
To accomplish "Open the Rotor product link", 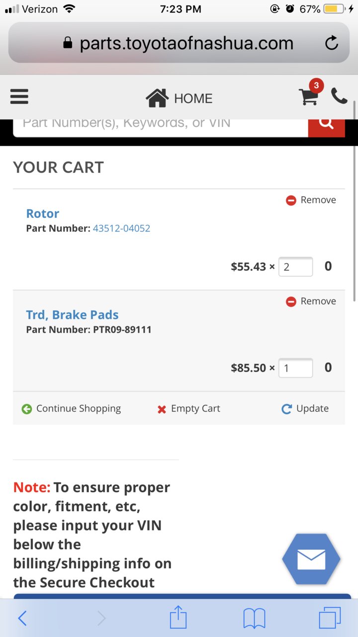I will tap(43, 213).
